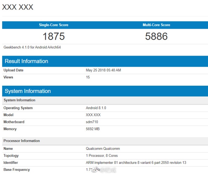Image resolution: width=208 pixels, height=175 pixels.
Task: Click the Processor Information subsection header
Action: (x=22, y=141)
